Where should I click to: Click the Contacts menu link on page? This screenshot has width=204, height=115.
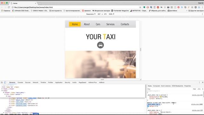pyautogui.click(x=125, y=24)
